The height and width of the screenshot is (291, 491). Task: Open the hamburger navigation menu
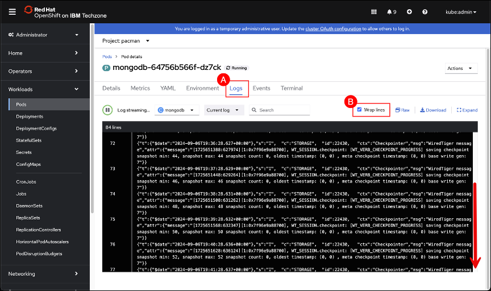point(12,11)
